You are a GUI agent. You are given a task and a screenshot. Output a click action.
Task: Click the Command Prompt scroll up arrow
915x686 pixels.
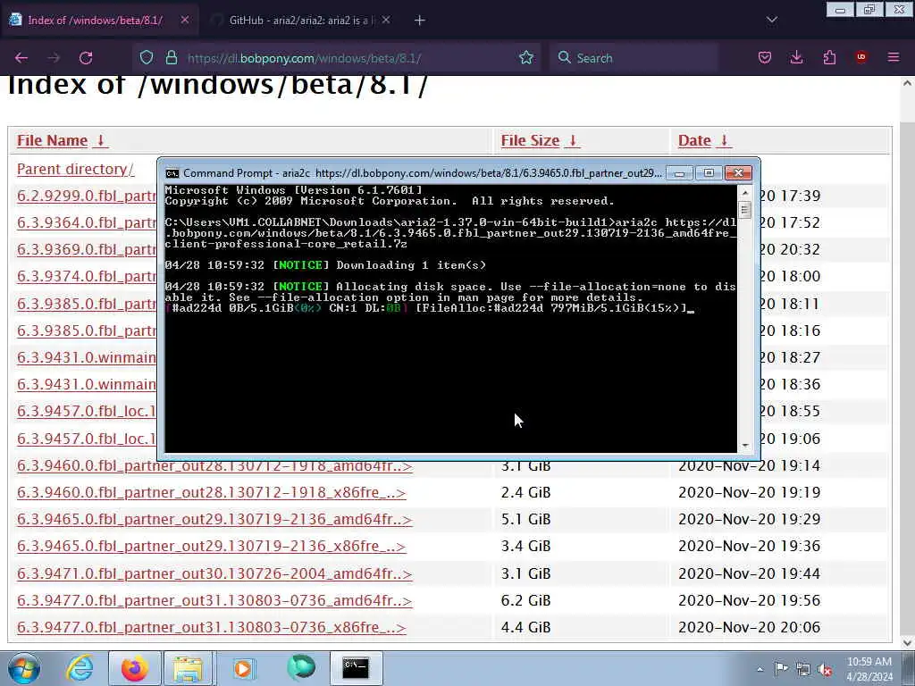(x=744, y=193)
